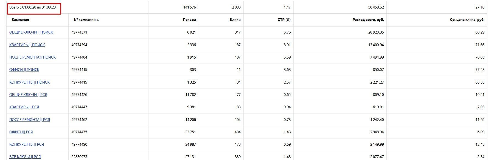Open the КОНКУРЕНТЫ || ПОИСК campaign link
The image size is (494, 160).
29,82
